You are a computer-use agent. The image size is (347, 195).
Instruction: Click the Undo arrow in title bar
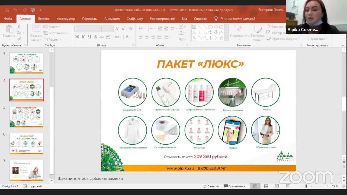coord(15,10)
